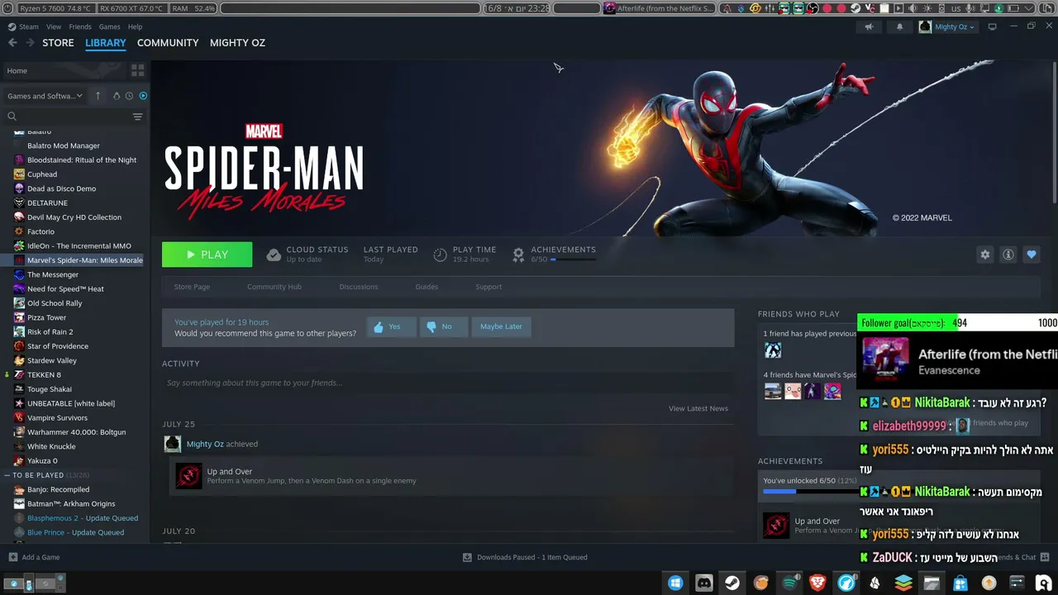
Task: Click the OBS icon in system tray
Action: click(x=813, y=8)
